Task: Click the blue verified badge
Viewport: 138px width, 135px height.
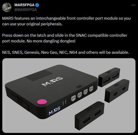Action: pyautogui.click(x=37, y=5)
